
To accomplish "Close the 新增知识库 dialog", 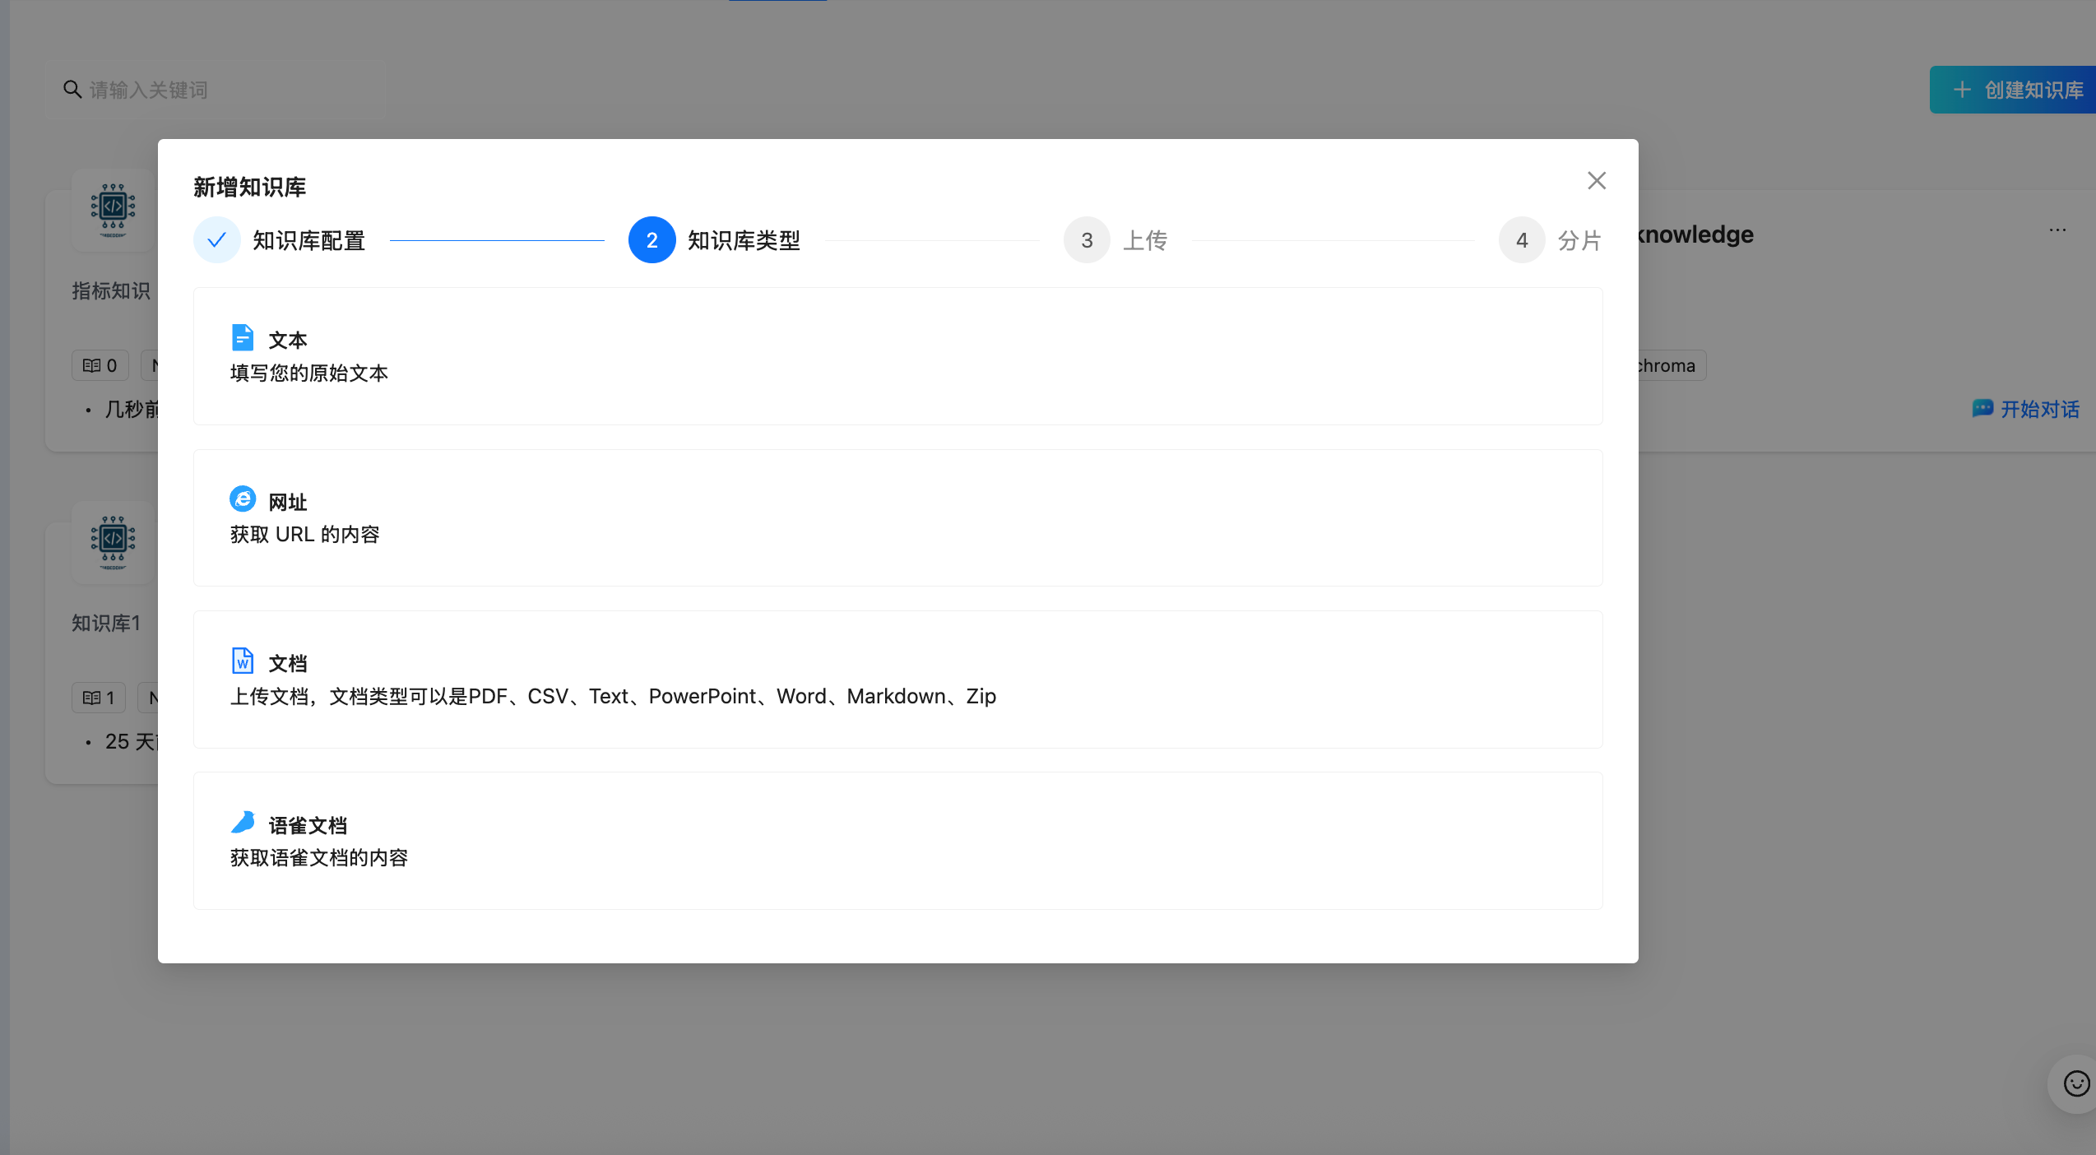I will (x=1597, y=181).
